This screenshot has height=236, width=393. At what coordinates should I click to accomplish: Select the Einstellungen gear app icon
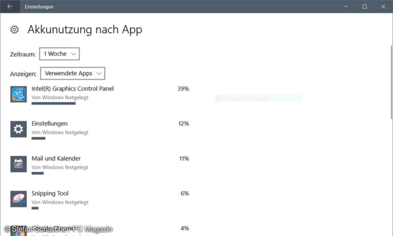18,129
